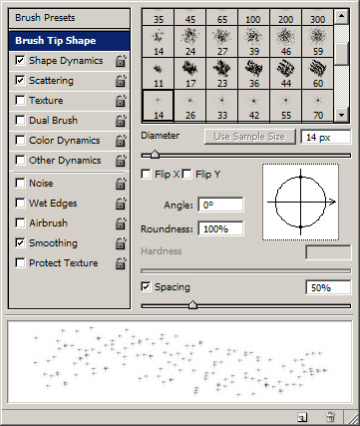Open the Brush Presets section
360x426 pixels.
69,18
